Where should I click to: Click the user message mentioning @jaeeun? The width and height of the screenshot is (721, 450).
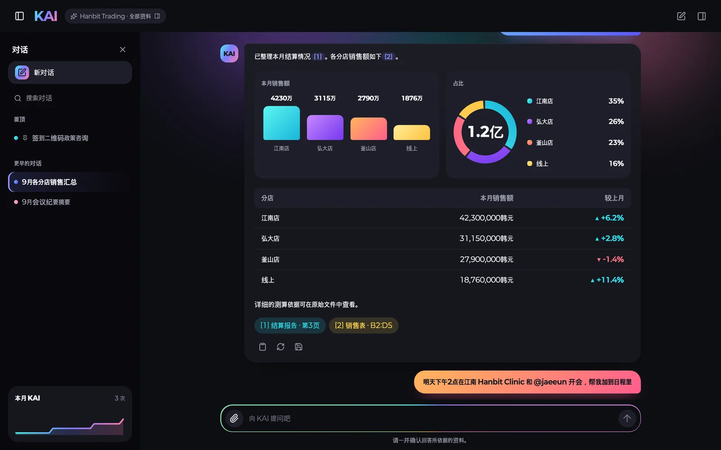[x=527, y=382]
